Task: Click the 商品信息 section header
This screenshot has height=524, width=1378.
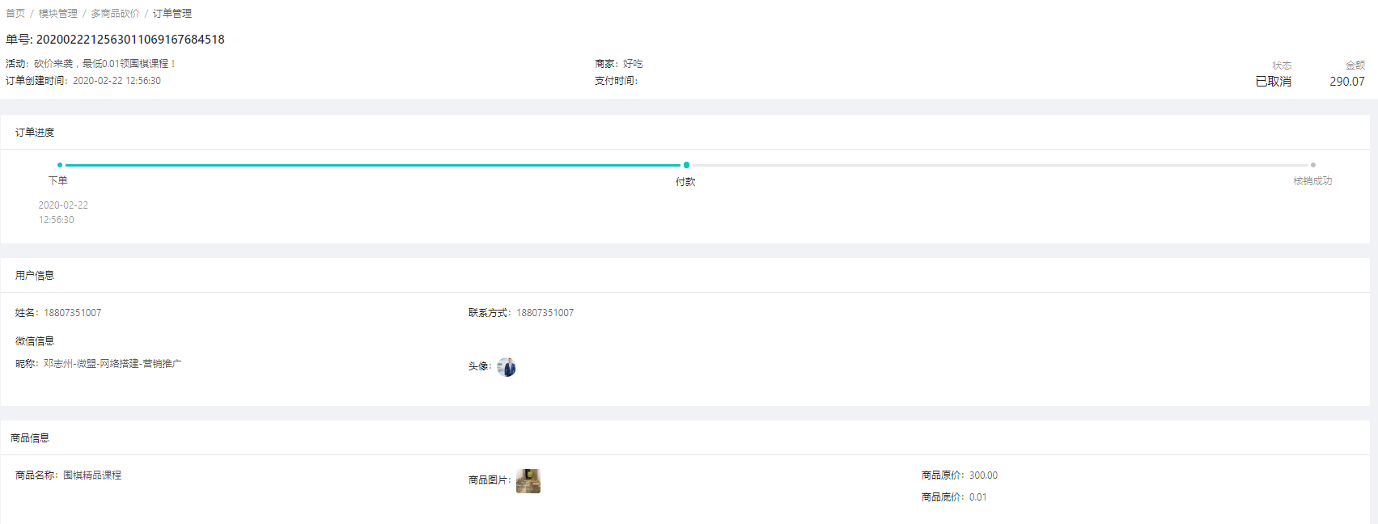Action: tap(30, 438)
